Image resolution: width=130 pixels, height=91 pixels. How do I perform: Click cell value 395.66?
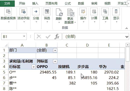pos(112,83)
